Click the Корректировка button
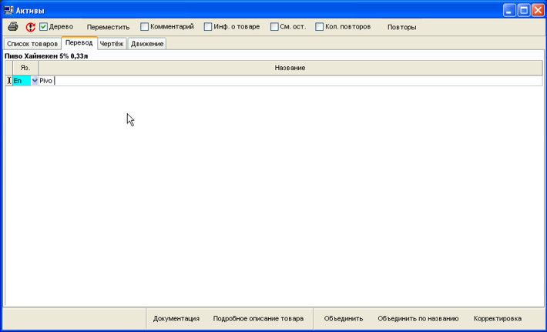This screenshot has width=547, height=332. click(497, 318)
